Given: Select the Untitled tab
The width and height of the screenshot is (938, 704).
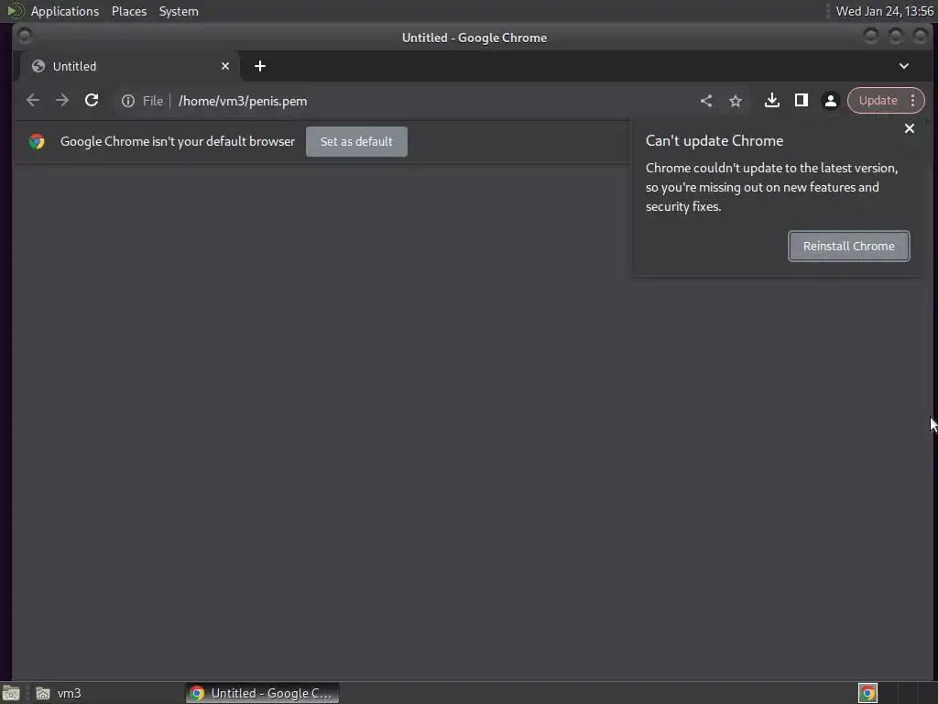Looking at the screenshot, I should pyautogui.click(x=130, y=66).
